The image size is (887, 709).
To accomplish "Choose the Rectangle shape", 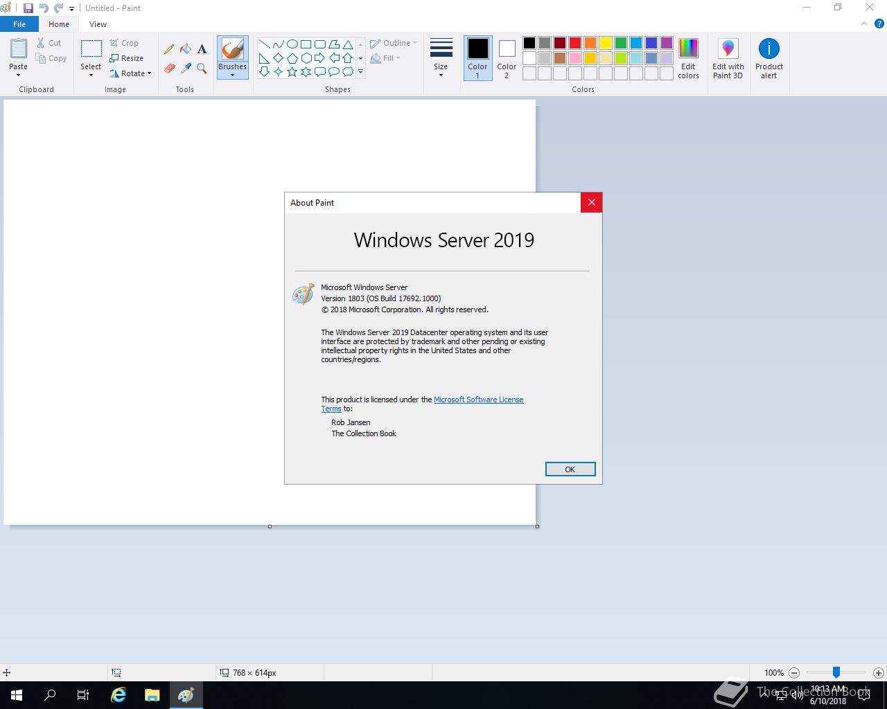I will click(306, 44).
